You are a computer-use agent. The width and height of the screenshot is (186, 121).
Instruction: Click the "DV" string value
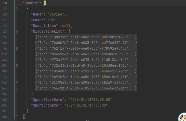(x=52, y=20)
